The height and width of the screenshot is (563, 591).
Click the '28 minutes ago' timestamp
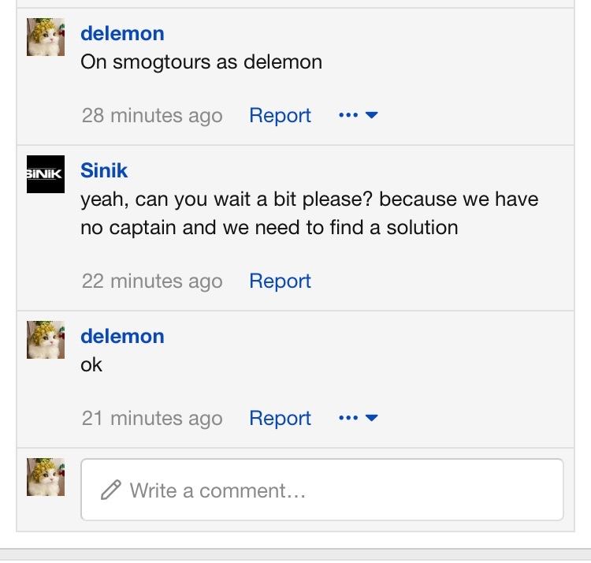point(152,115)
